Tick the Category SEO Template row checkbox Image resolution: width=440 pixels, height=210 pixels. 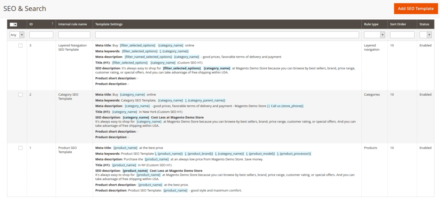click(20, 94)
